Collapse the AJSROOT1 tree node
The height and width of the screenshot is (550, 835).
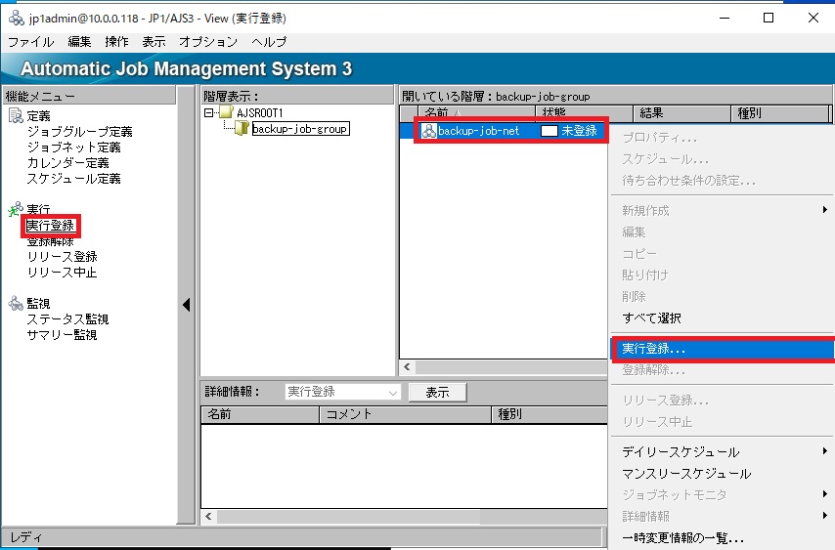click(209, 112)
